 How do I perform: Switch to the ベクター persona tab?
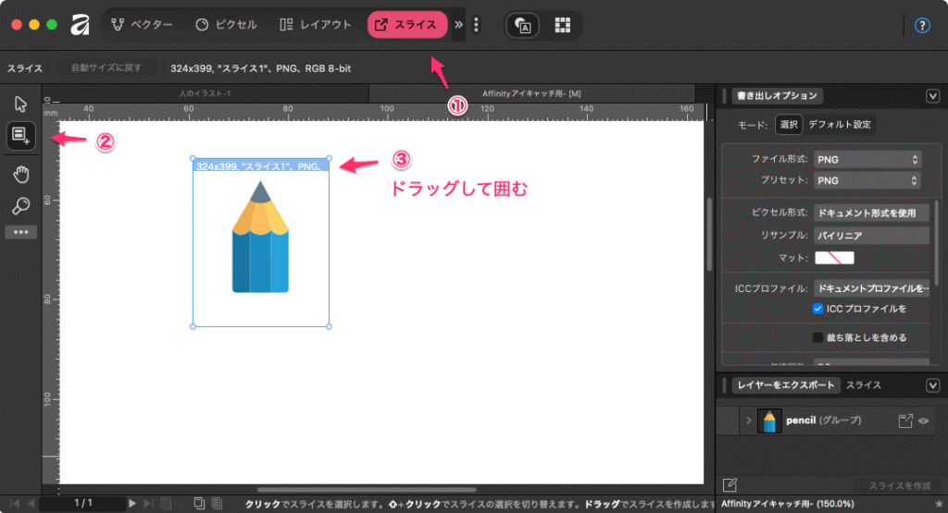(142, 25)
